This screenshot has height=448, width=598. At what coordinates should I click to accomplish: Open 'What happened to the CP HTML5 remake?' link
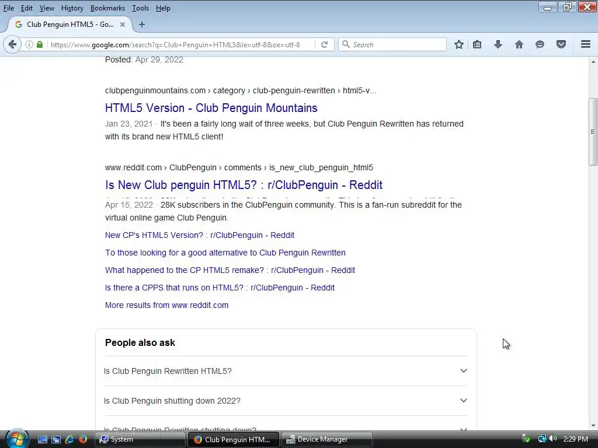tap(230, 270)
